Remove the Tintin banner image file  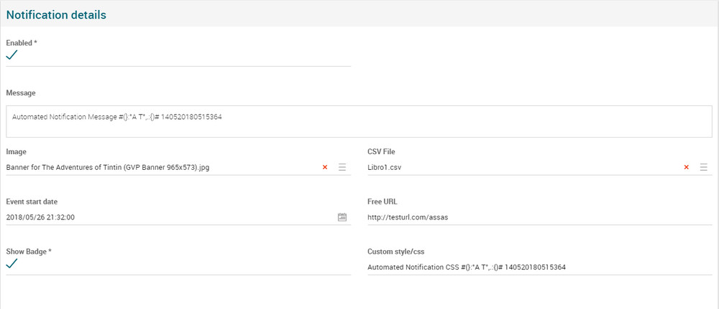point(325,167)
